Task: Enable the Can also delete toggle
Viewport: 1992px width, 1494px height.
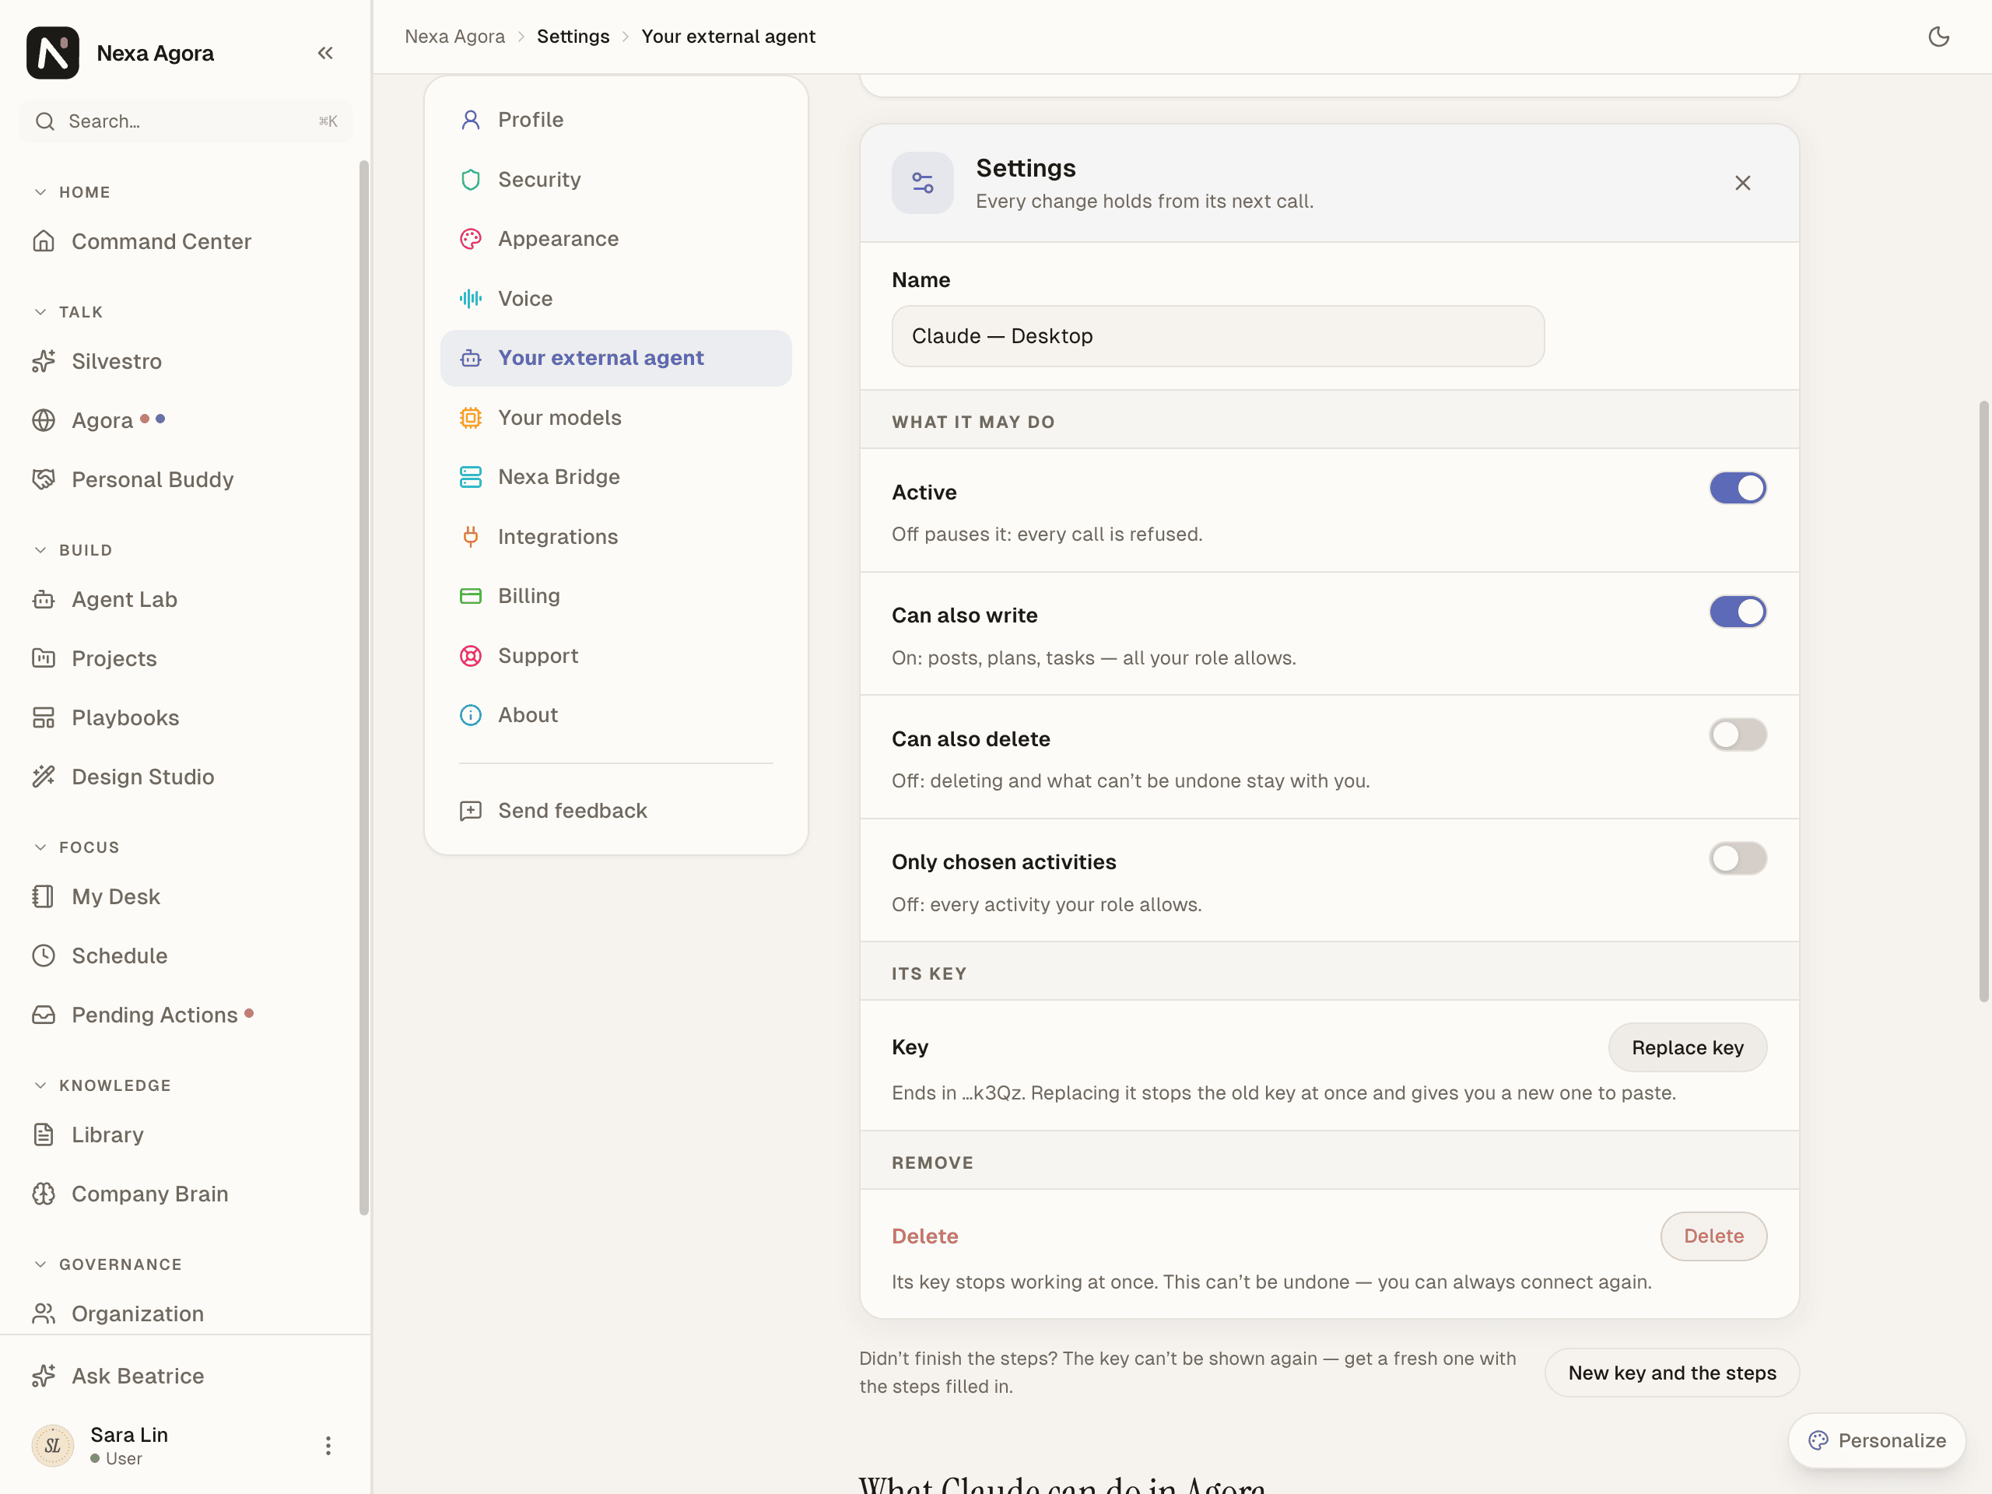Action: pyautogui.click(x=1737, y=735)
